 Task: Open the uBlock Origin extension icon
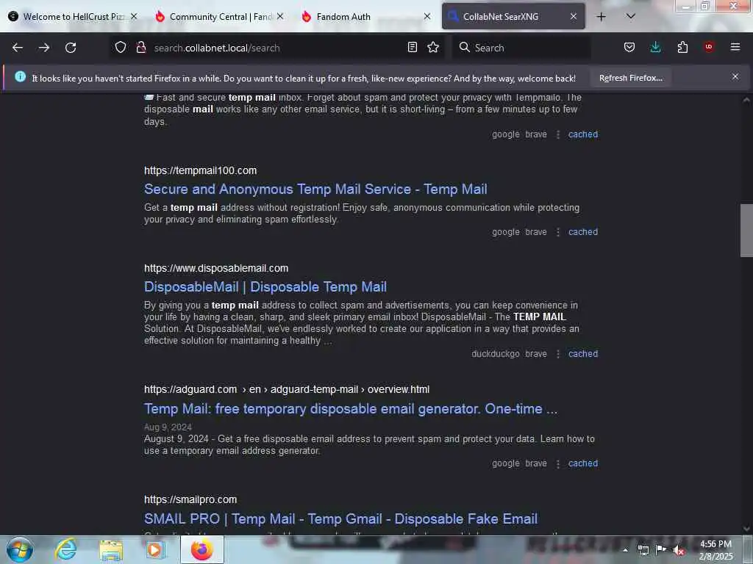[x=709, y=47]
